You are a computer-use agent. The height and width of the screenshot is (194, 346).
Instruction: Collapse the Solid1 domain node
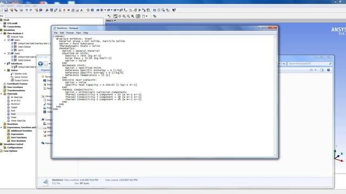5,40
